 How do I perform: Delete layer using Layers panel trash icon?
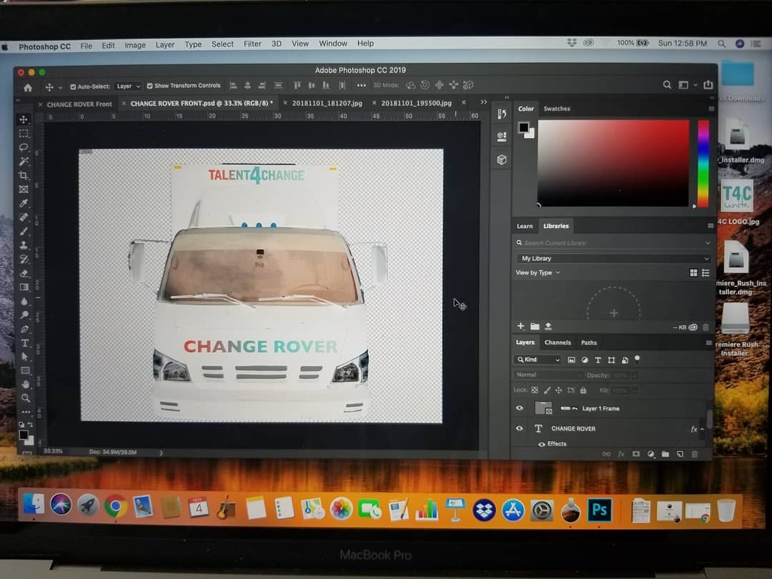tap(694, 454)
